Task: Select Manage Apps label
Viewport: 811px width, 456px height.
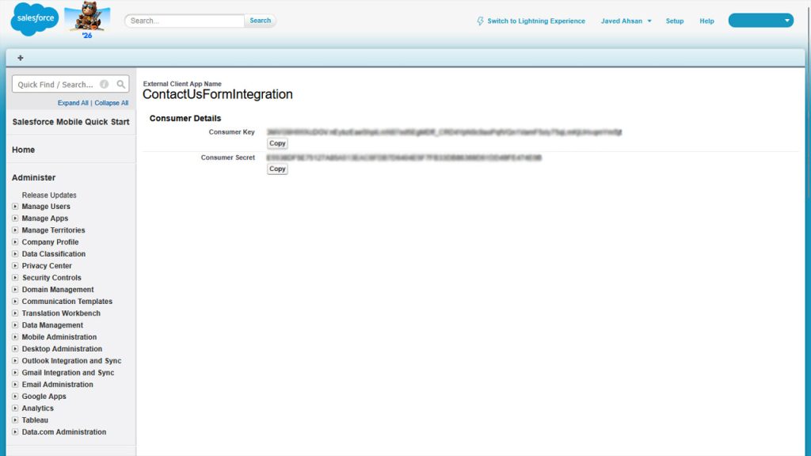Action: pyautogui.click(x=45, y=218)
